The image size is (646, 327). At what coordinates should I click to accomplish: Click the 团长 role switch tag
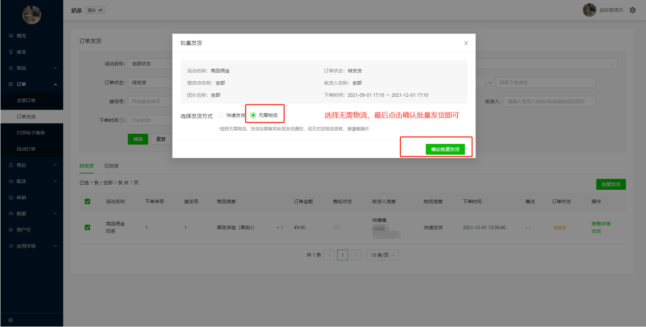coord(95,10)
